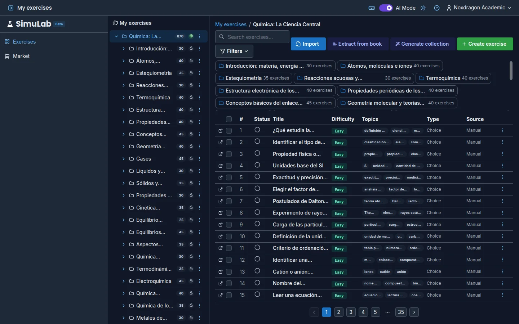This screenshot has width=519, height=324.
Task: Open the Filters dropdown
Action: click(234, 51)
